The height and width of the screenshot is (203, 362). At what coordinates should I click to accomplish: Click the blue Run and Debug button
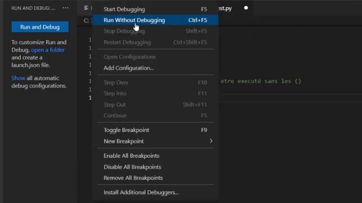pyautogui.click(x=40, y=27)
